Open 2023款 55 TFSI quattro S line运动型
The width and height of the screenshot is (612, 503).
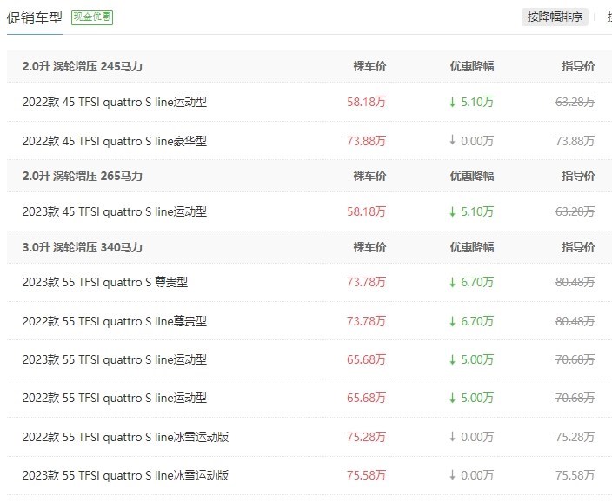(x=115, y=359)
